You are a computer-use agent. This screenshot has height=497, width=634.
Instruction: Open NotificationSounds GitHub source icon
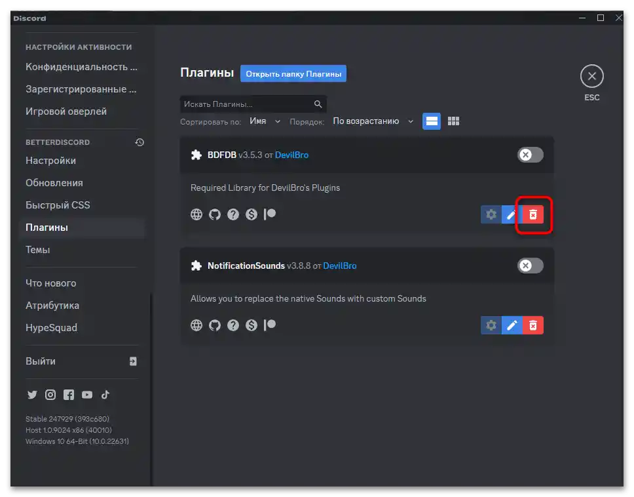215,325
